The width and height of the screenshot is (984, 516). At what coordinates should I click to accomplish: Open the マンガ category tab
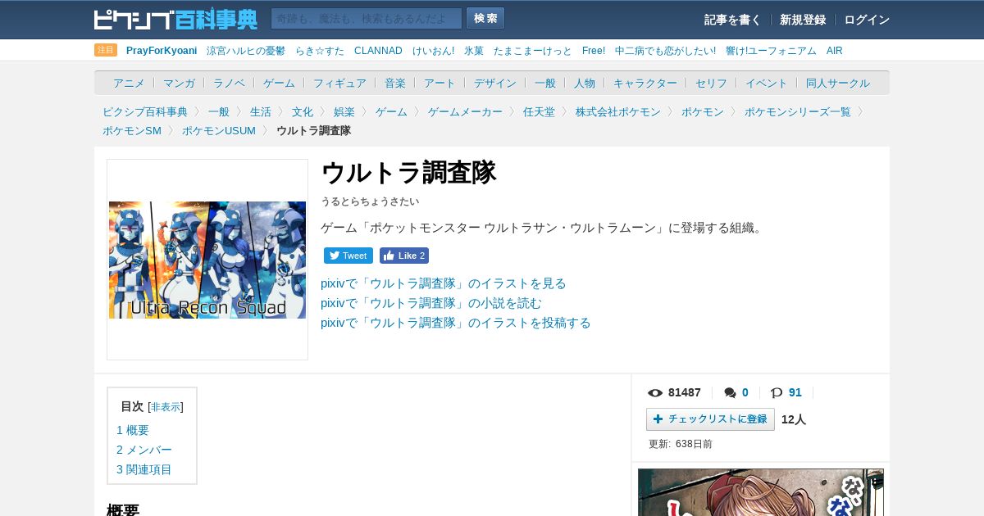pos(179,83)
